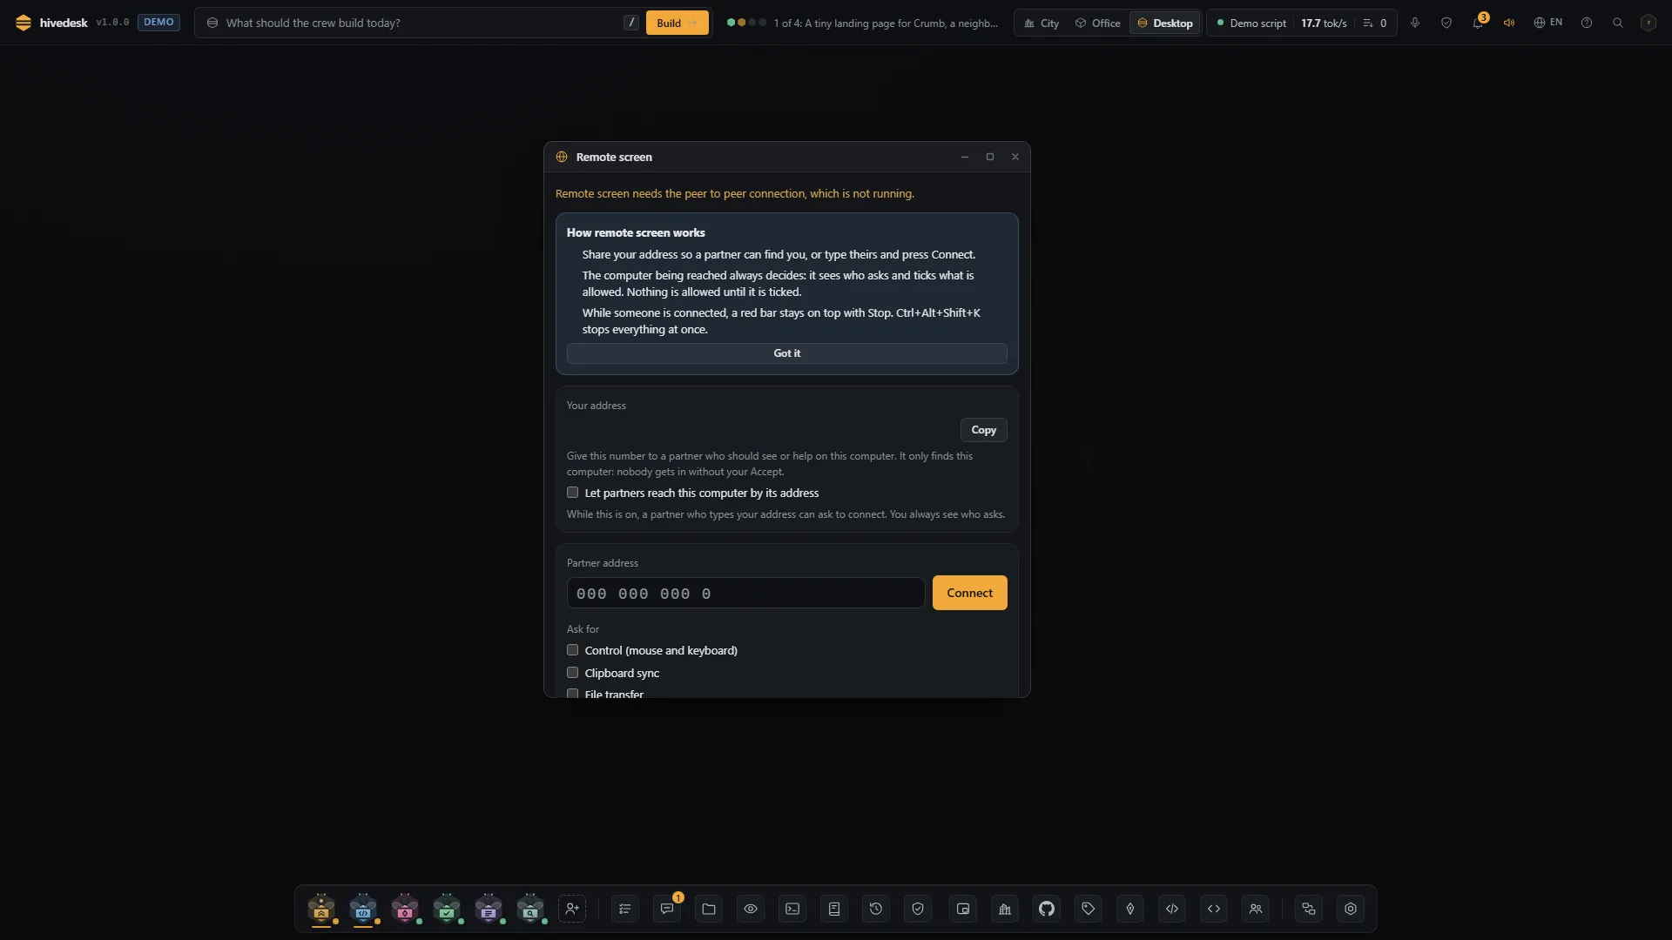
Task: Click the '1 of 4: A tiny landing page' step text
Action: [x=887, y=23]
